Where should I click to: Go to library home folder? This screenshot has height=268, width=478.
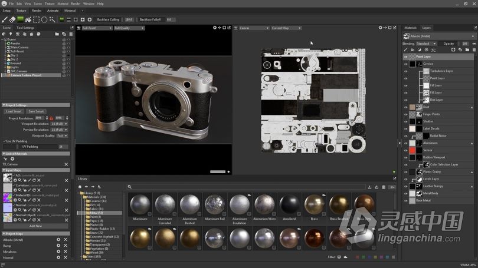pyautogui.click(x=80, y=187)
